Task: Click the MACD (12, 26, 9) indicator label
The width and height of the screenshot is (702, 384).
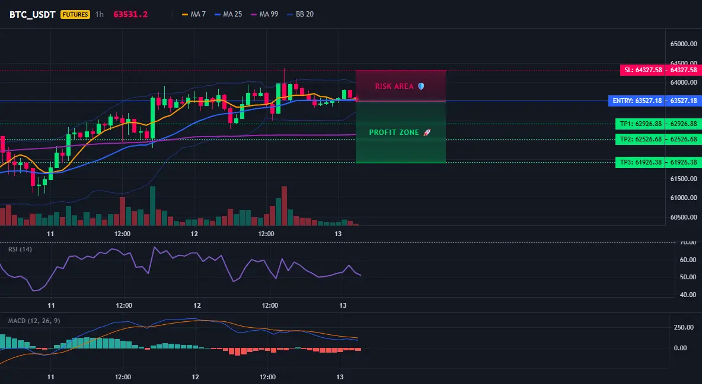Action: point(34,321)
